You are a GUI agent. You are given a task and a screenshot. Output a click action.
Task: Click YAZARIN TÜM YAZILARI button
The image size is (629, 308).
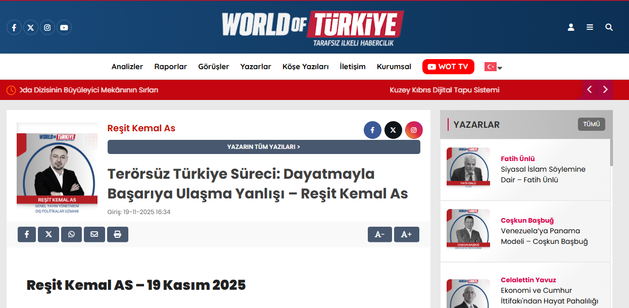[264, 147]
